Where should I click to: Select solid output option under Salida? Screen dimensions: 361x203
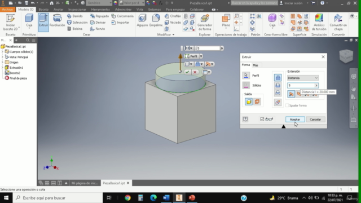pos(249,101)
